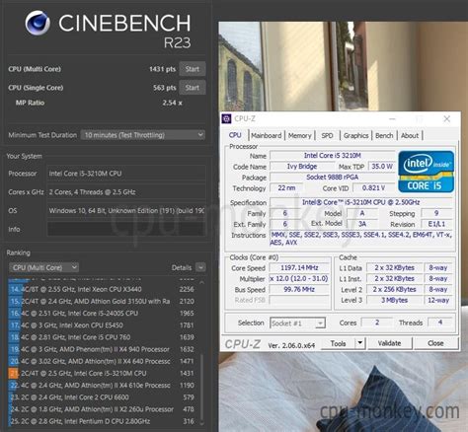
Task: Click the Cores x GHz field
Action: (126, 192)
